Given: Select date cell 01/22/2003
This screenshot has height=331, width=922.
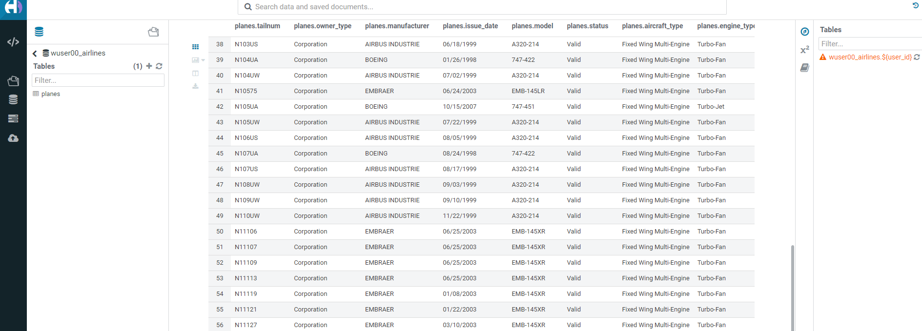Looking at the screenshot, I should 460,310.
